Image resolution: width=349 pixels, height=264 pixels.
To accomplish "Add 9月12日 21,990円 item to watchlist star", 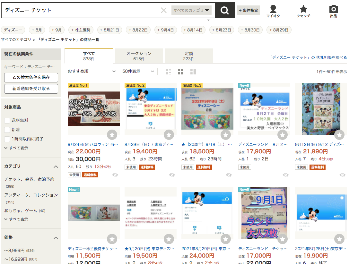I will coord(339,134).
